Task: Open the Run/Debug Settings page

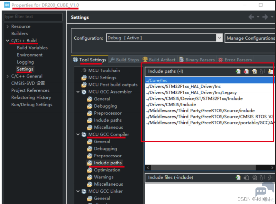Action: [x=32, y=105]
